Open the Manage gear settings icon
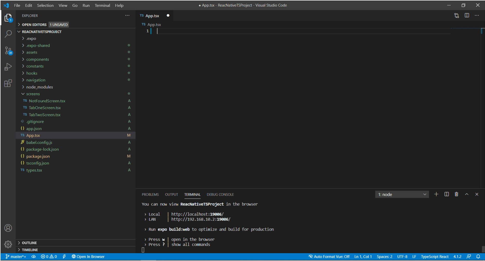The width and height of the screenshot is (485, 261). point(8,244)
